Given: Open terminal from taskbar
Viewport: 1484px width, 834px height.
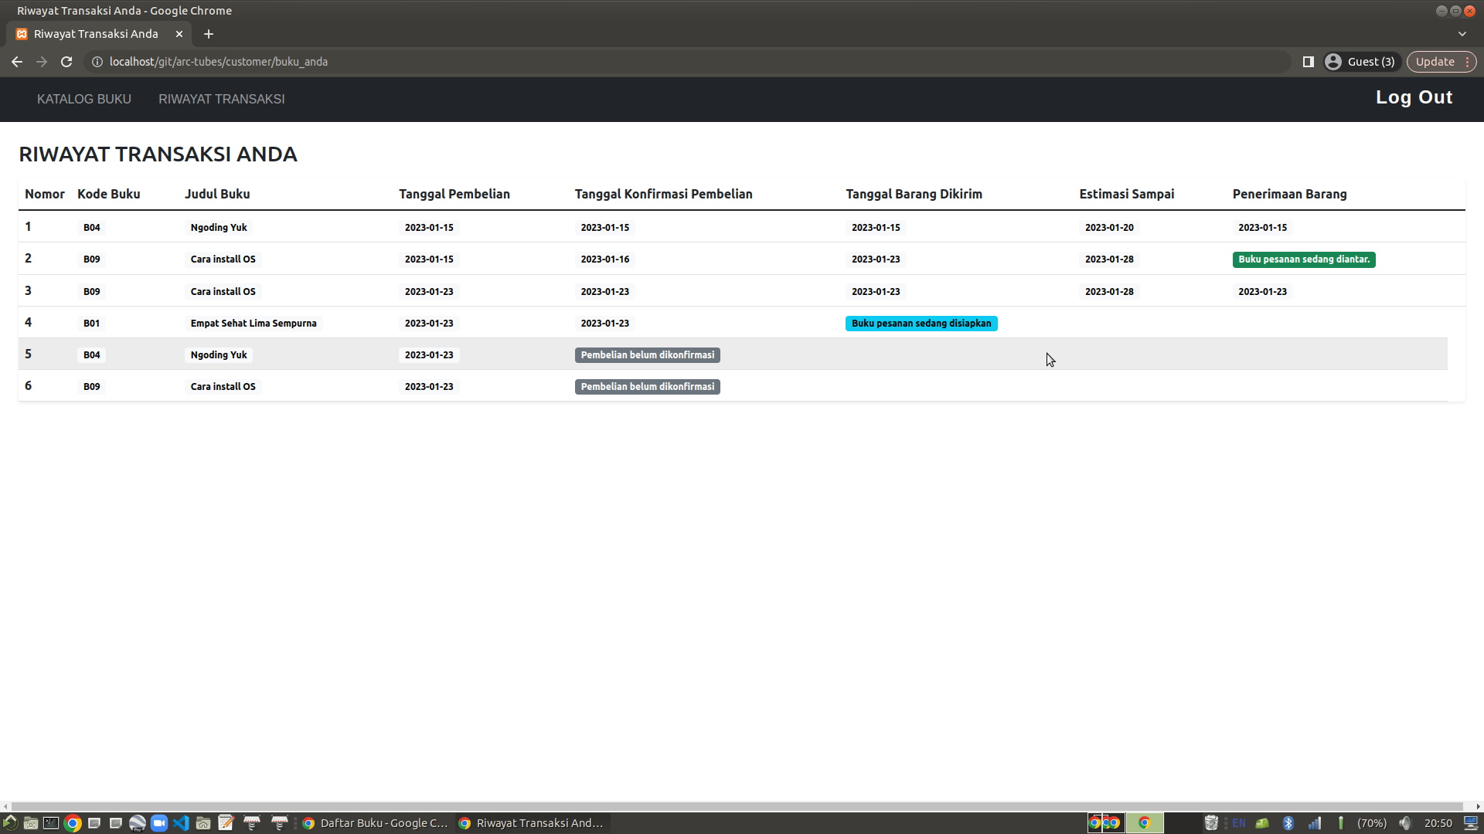Looking at the screenshot, I should 51,823.
